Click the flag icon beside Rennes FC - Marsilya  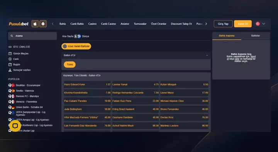(x=13, y=96)
